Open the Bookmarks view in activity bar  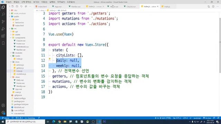(3, 43)
